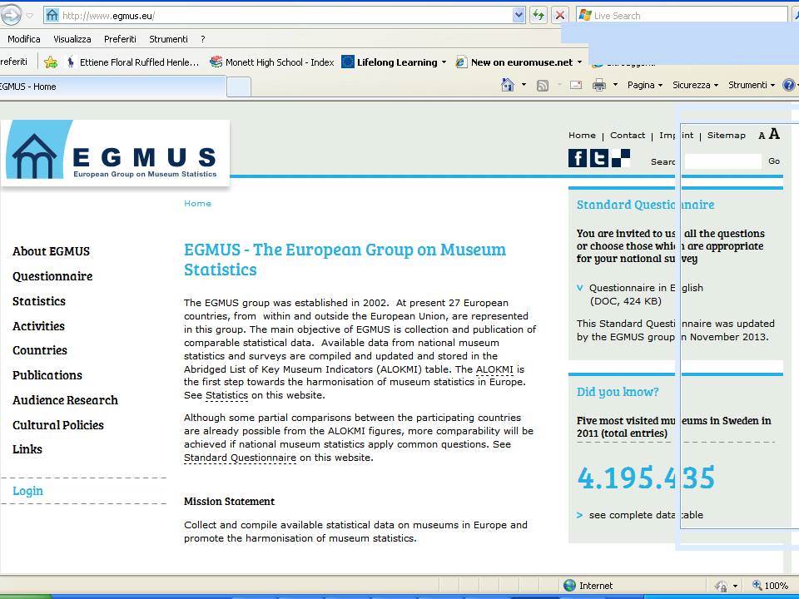The height and width of the screenshot is (599, 799).
Task: Click Home in the site's top-right links
Action: [582, 135]
